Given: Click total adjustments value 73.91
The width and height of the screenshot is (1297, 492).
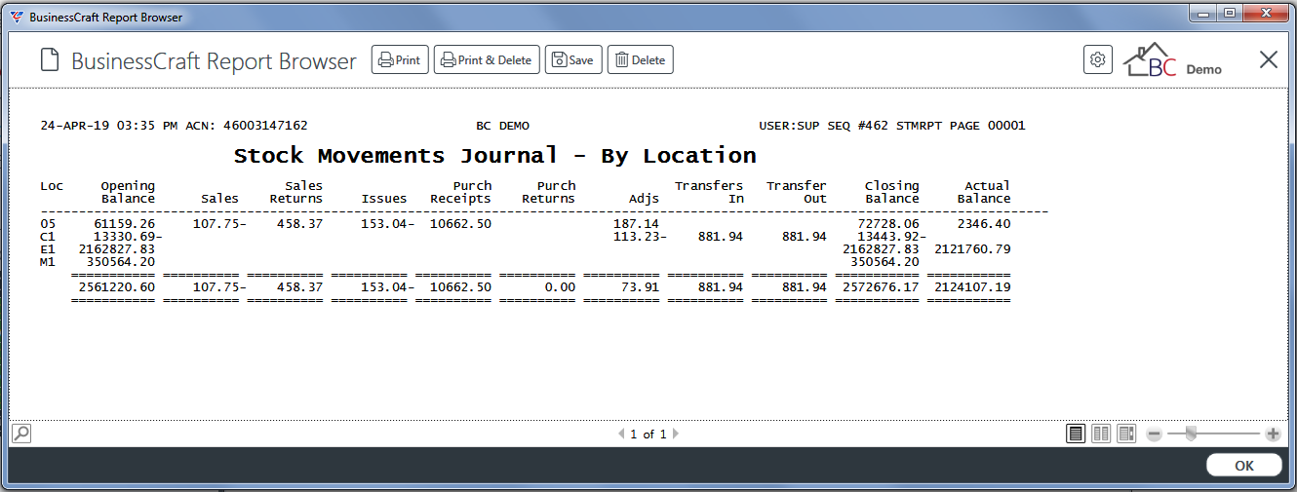Looking at the screenshot, I should pyautogui.click(x=640, y=287).
